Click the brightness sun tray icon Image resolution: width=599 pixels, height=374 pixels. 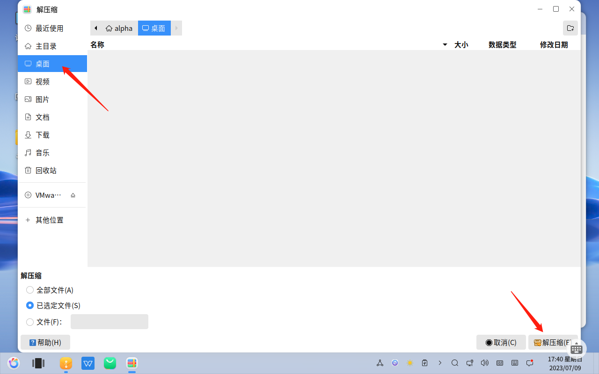click(x=410, y=363)
